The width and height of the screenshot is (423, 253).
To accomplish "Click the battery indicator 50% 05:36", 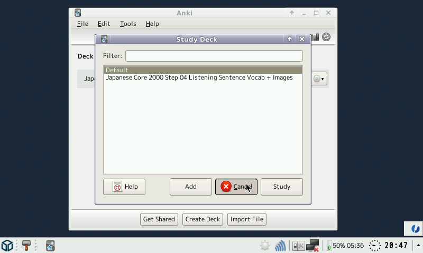I will point(346,246).
